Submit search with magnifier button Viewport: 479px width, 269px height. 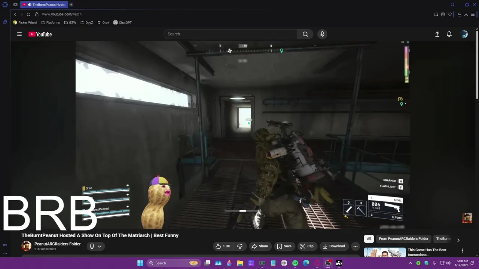pyautogui.click(x=305, y=34)
